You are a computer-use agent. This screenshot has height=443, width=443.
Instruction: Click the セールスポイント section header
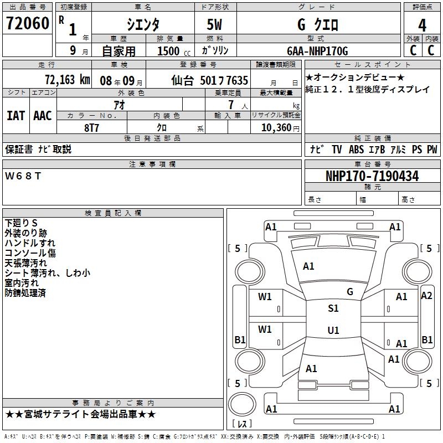372,64
